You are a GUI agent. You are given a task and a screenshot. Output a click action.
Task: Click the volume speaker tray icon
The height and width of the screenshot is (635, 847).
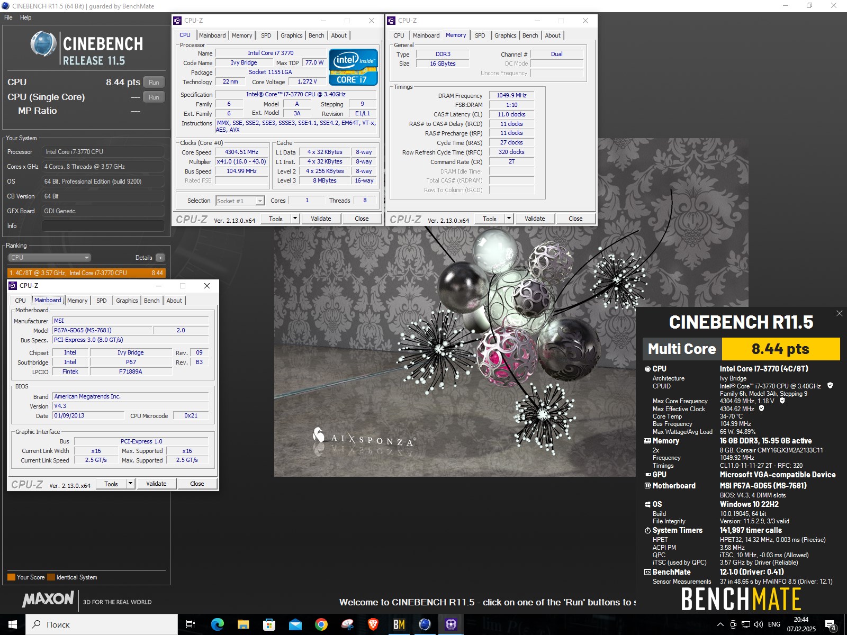click(x=758, y=624)
